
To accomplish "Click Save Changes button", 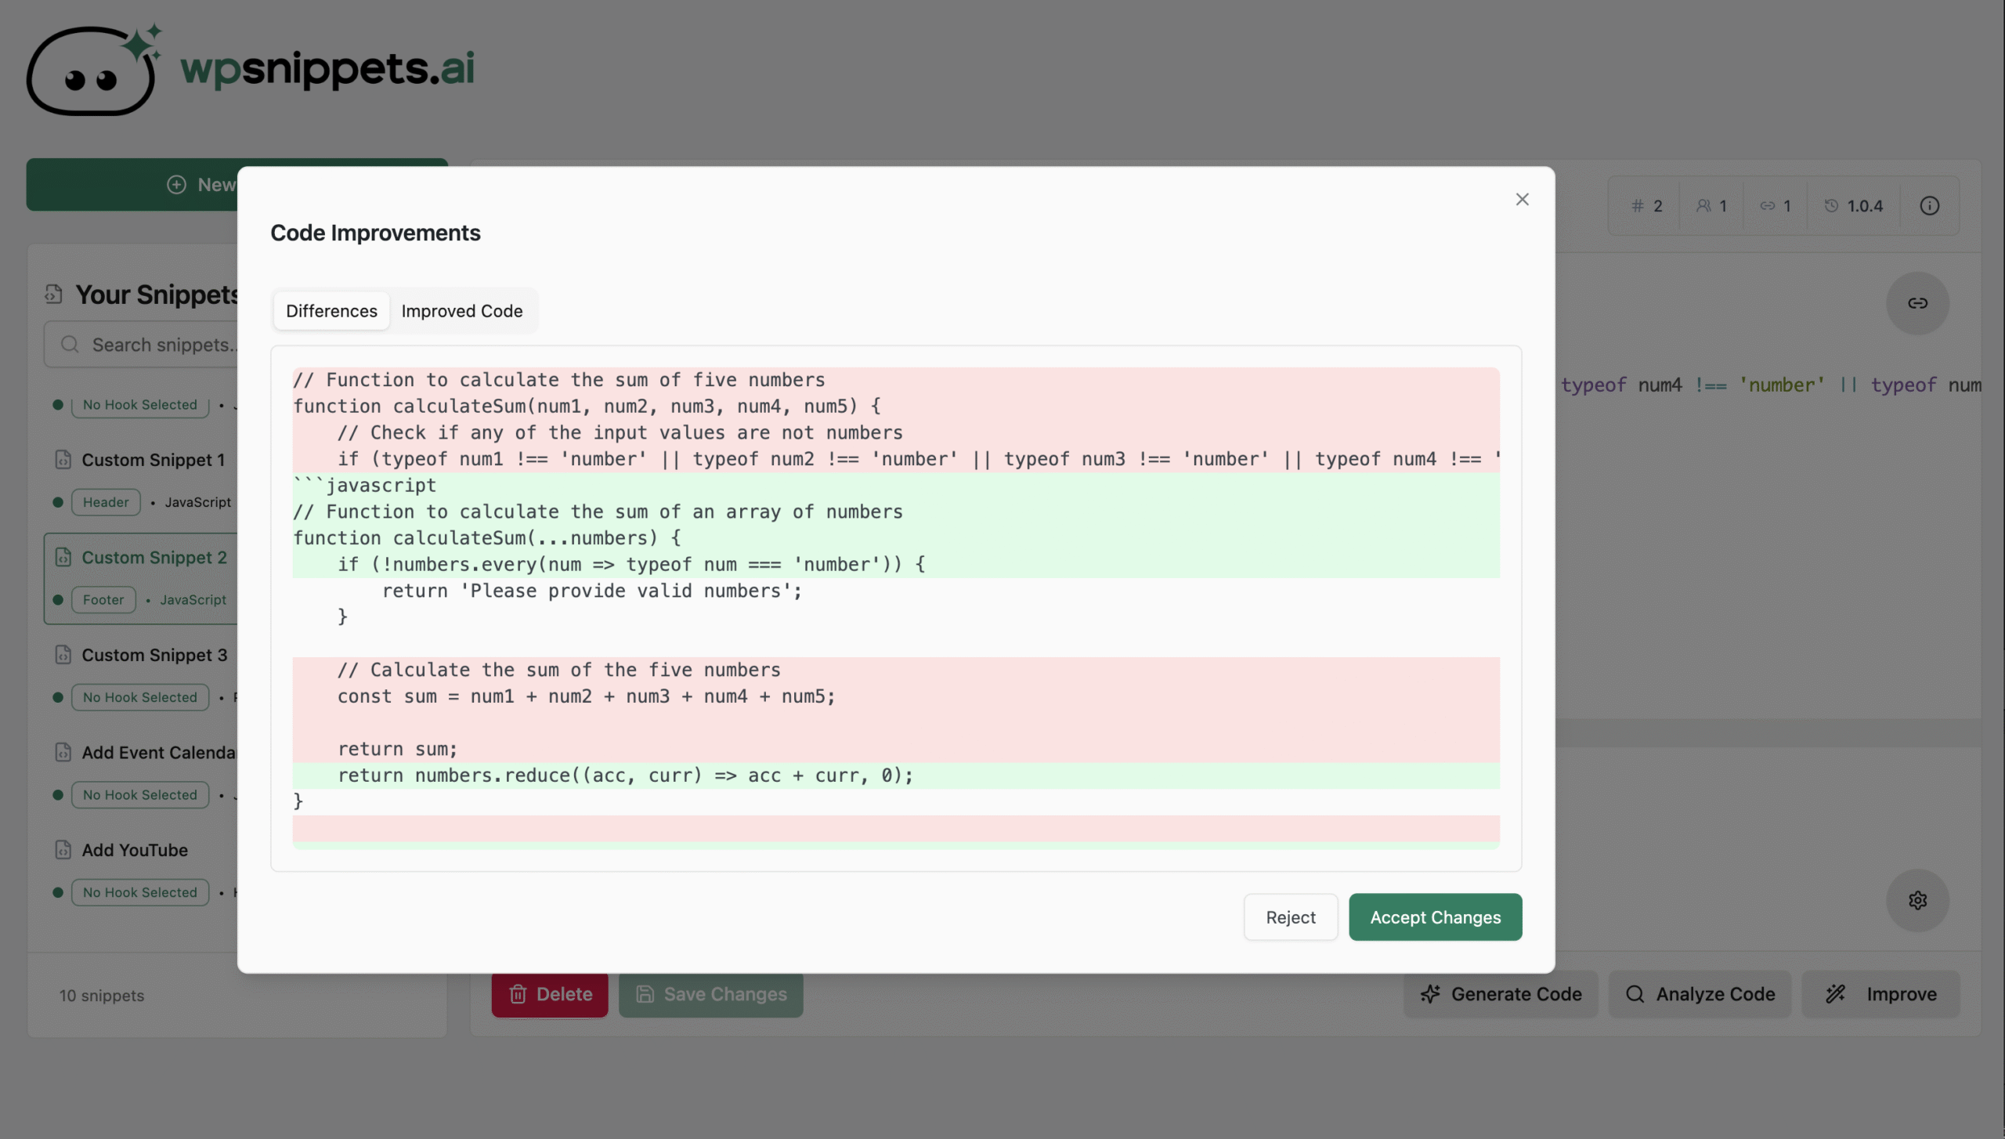I will [711, 995].
